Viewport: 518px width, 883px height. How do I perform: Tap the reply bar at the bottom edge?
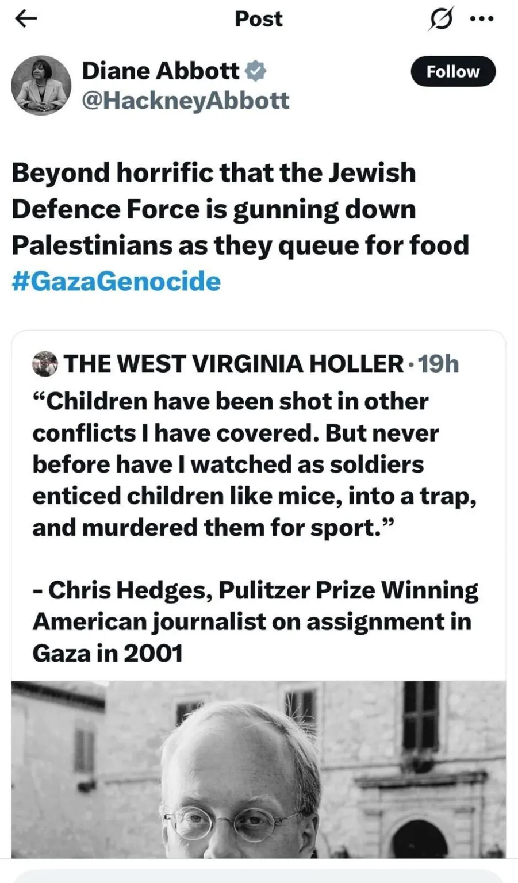pos(259,876)
